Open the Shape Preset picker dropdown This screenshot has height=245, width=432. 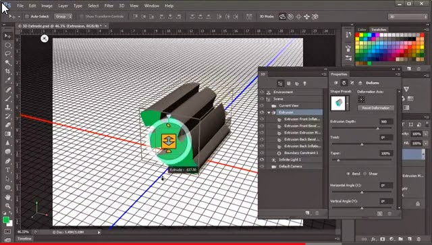(348, 103)
